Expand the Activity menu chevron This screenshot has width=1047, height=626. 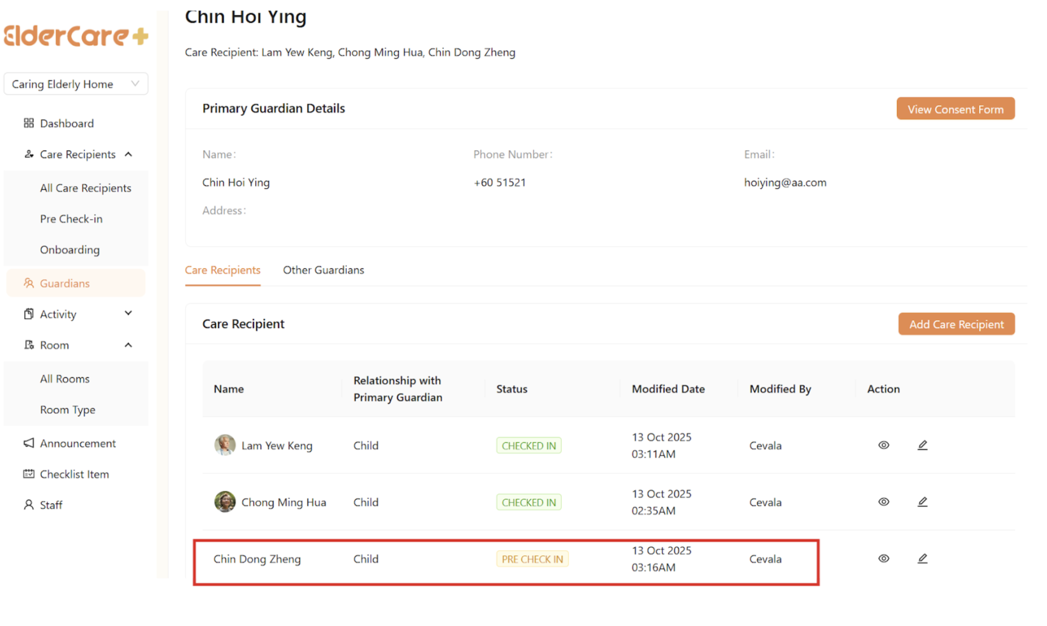click(128, 313)
